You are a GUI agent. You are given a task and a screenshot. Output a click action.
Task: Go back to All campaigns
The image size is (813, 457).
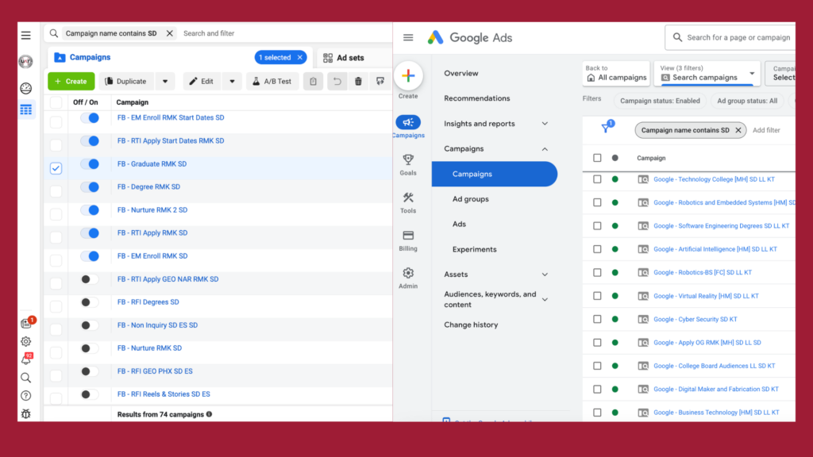[x=616, y=73]
